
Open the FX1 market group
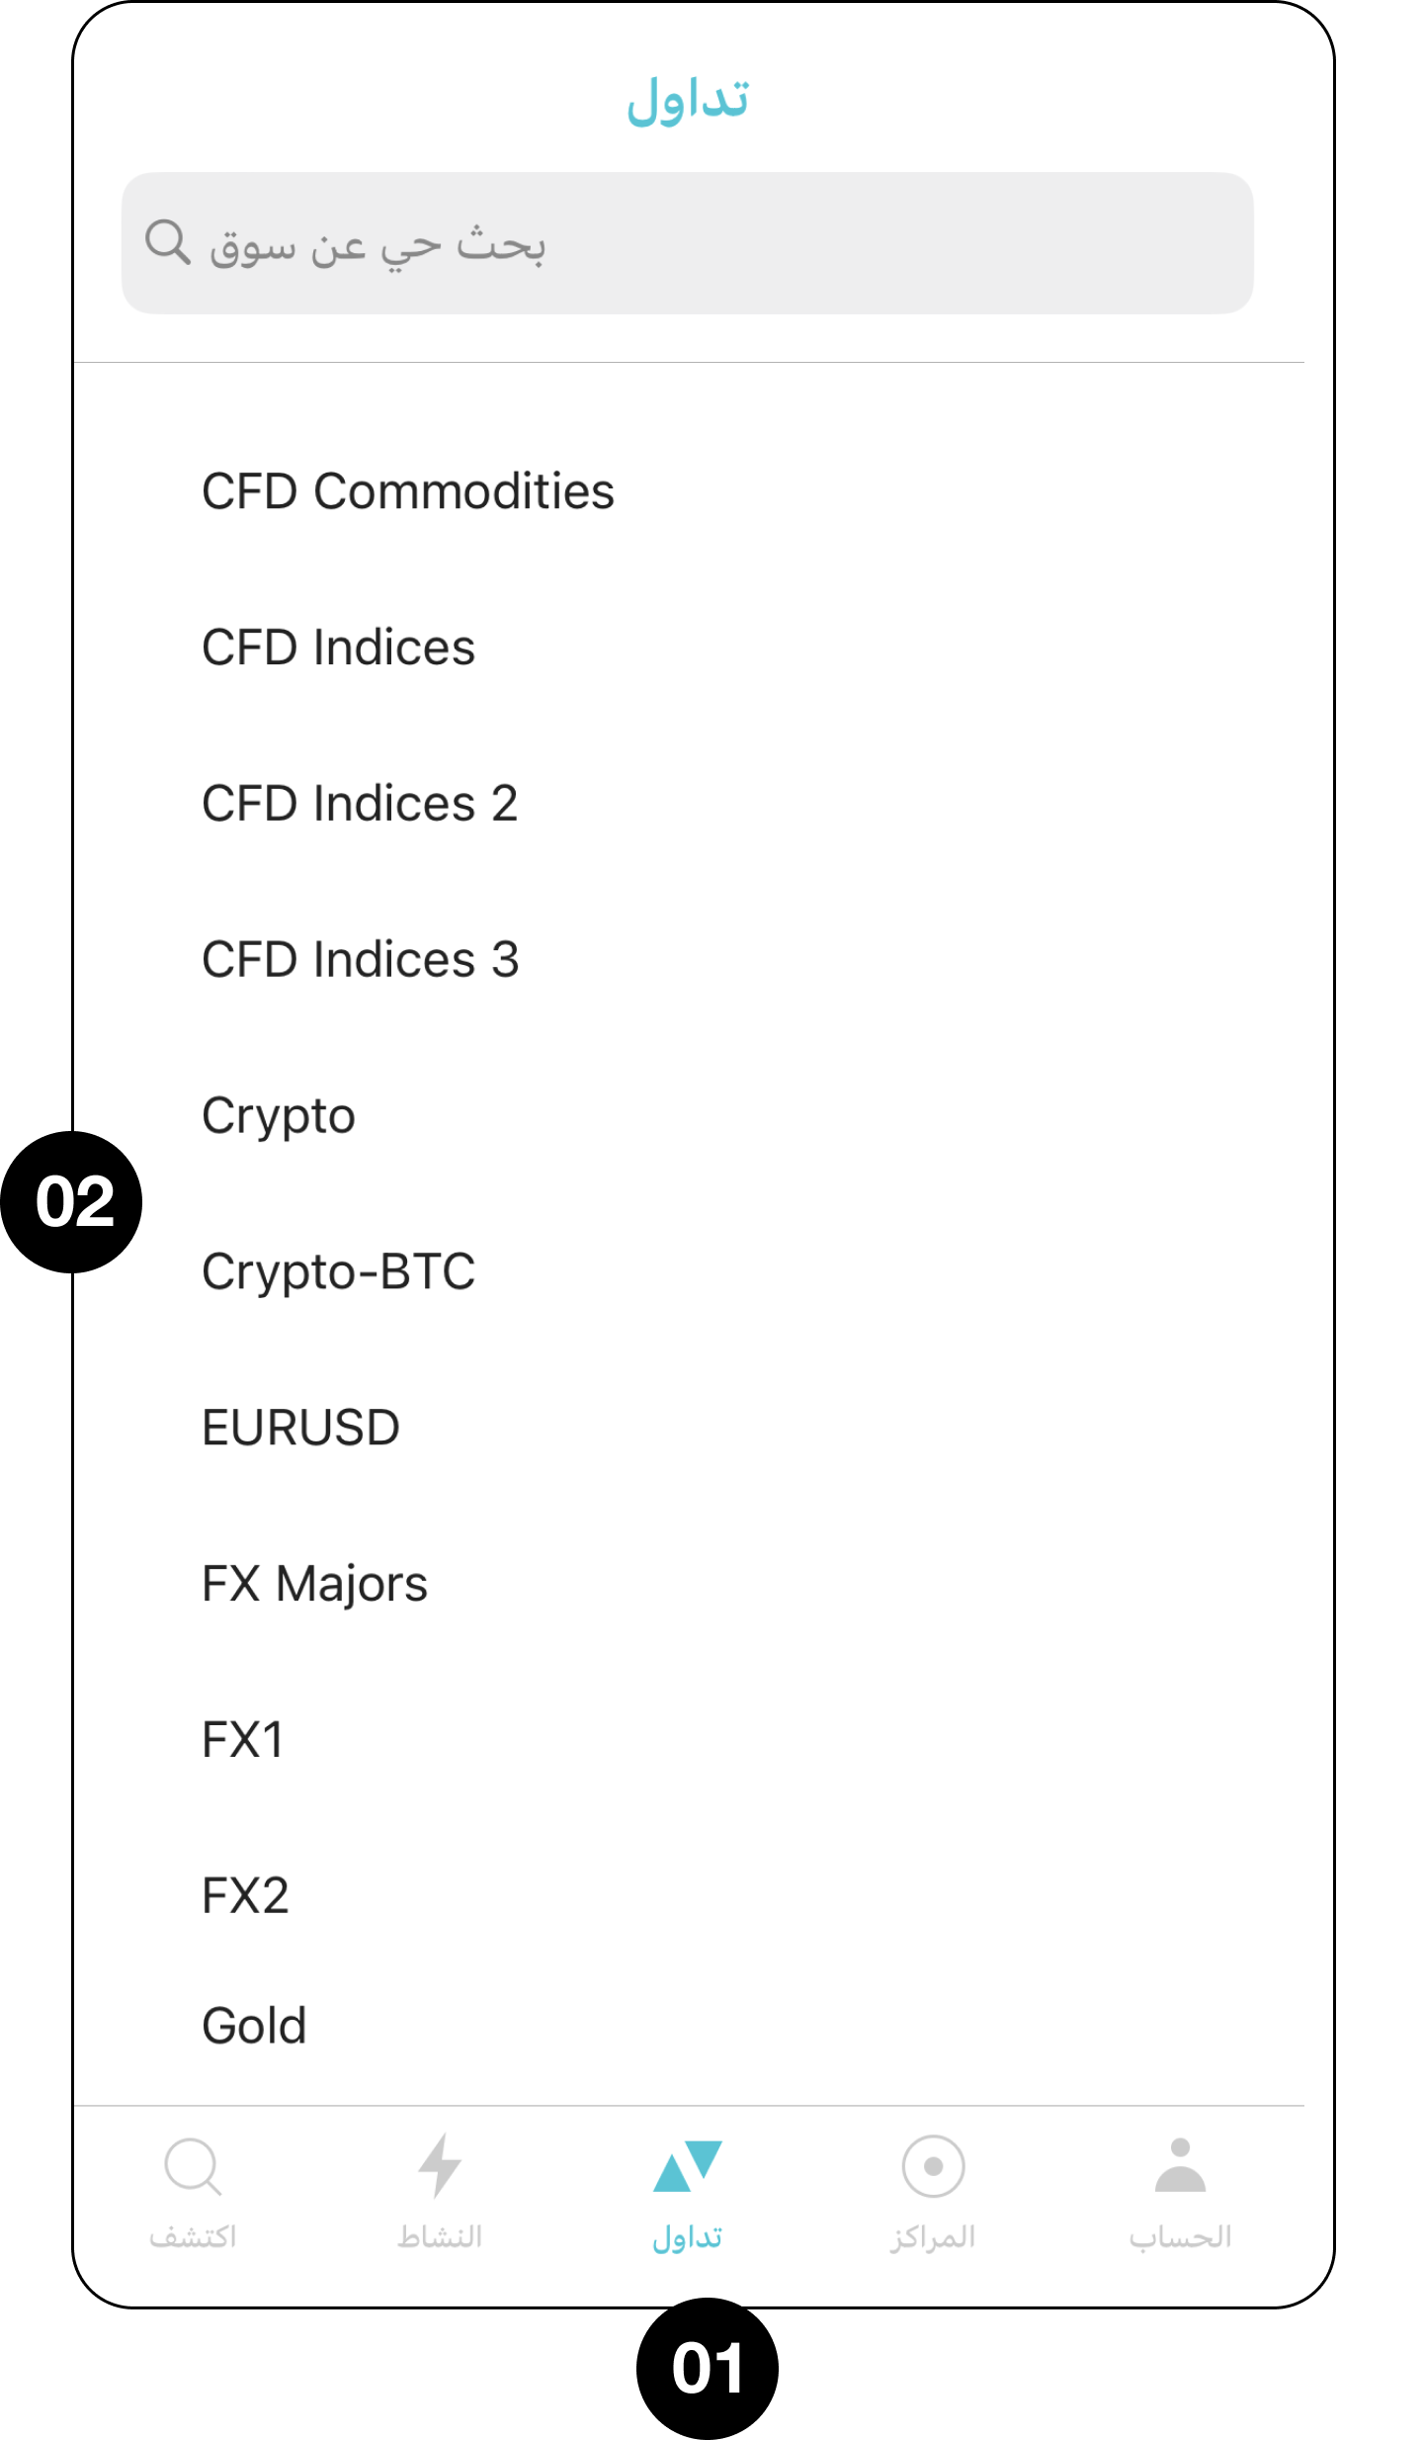(243, 1740)
